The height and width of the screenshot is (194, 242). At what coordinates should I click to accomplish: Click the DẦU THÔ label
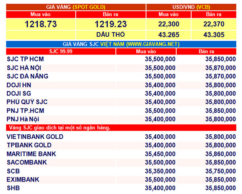(x=111, y=35)
